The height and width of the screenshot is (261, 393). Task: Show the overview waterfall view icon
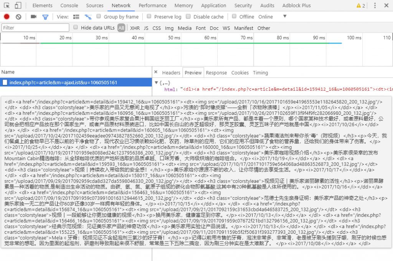[x=88, y=17]
